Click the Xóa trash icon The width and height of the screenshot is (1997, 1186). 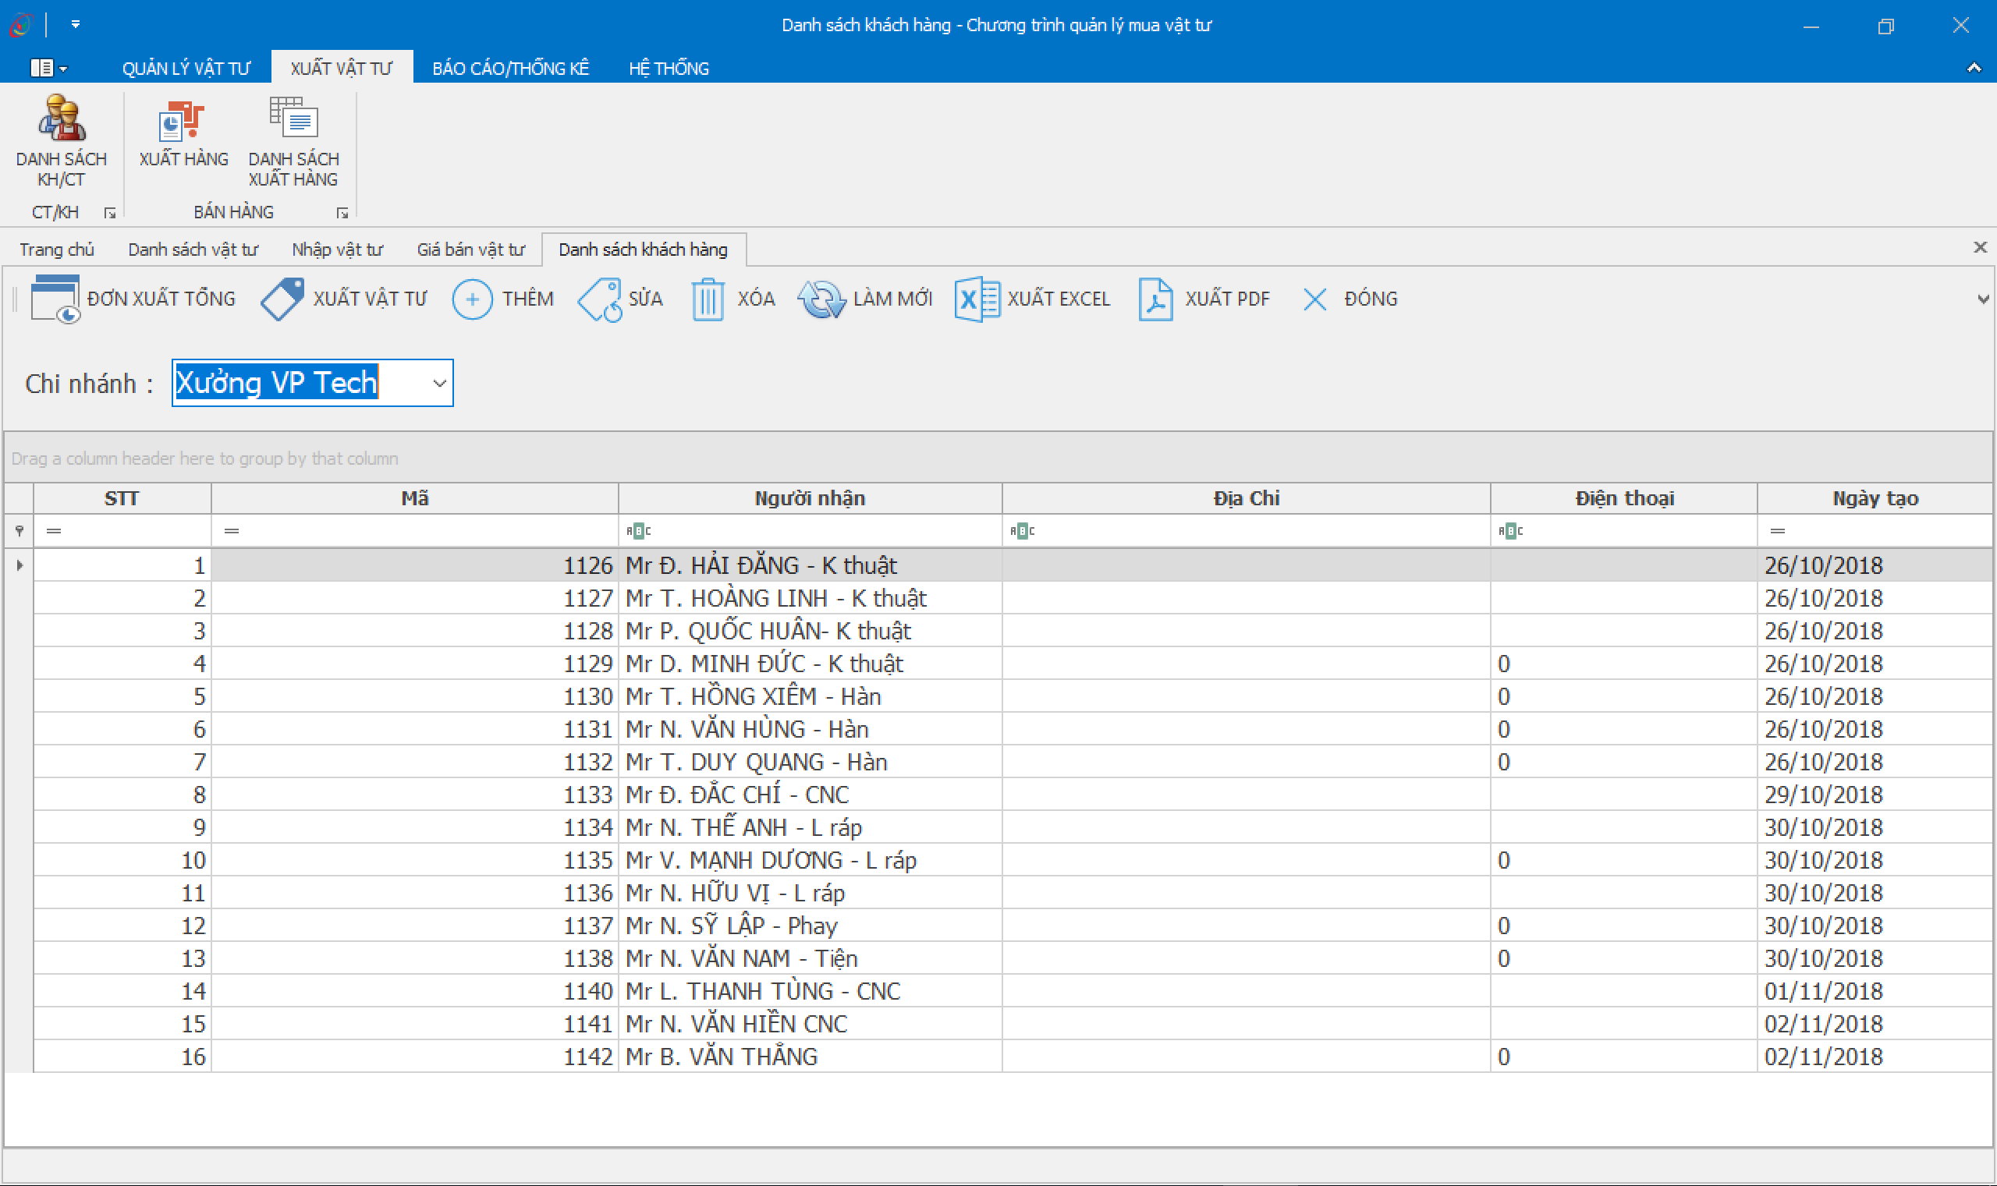708,299
